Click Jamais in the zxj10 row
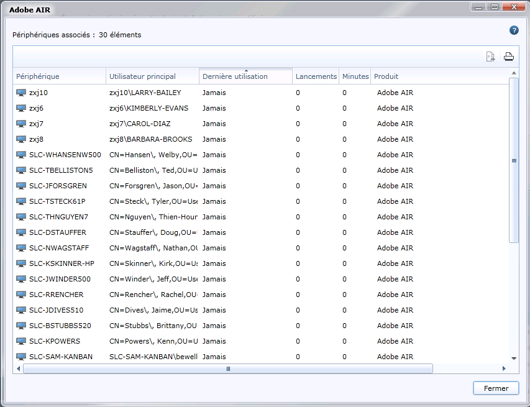Screen dimensions: 530x407 click(x=214, y=93)
